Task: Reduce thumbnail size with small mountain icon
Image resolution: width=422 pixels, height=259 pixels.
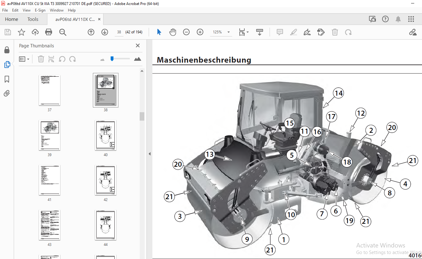Action: click(x=102, y=59)
